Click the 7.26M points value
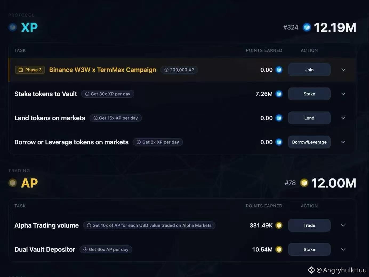The width and height of the screenshot is (369, 277). pyautogui.click(x=264, y=94)
